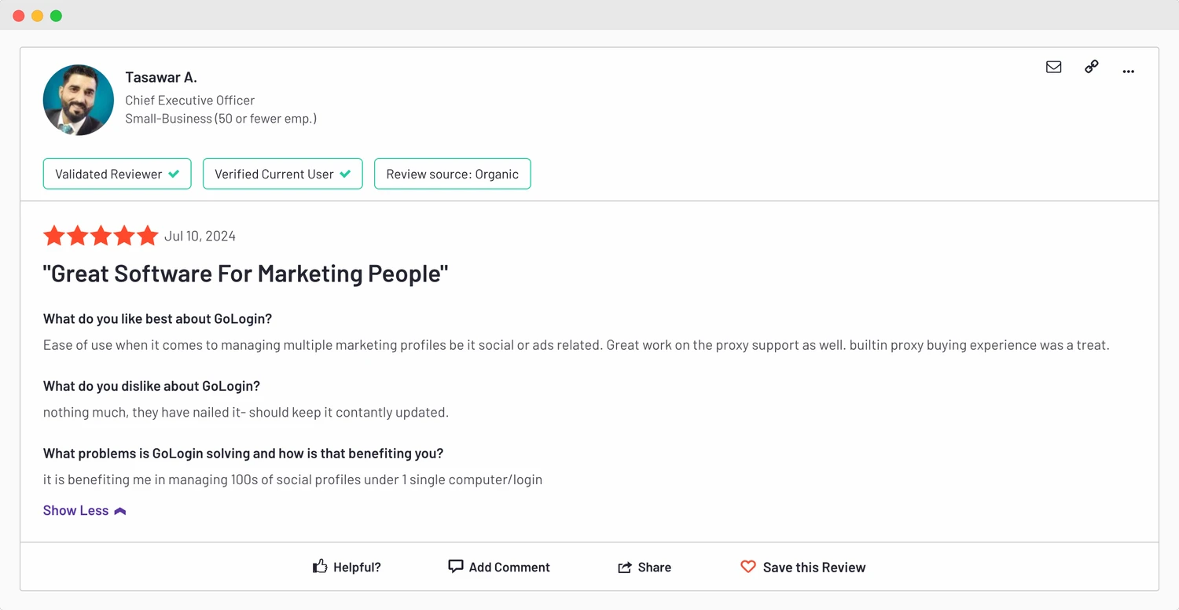Click the green macOS fullscreen button
The width and height of the screenshot is (1179, 610).
click(56, 16)
